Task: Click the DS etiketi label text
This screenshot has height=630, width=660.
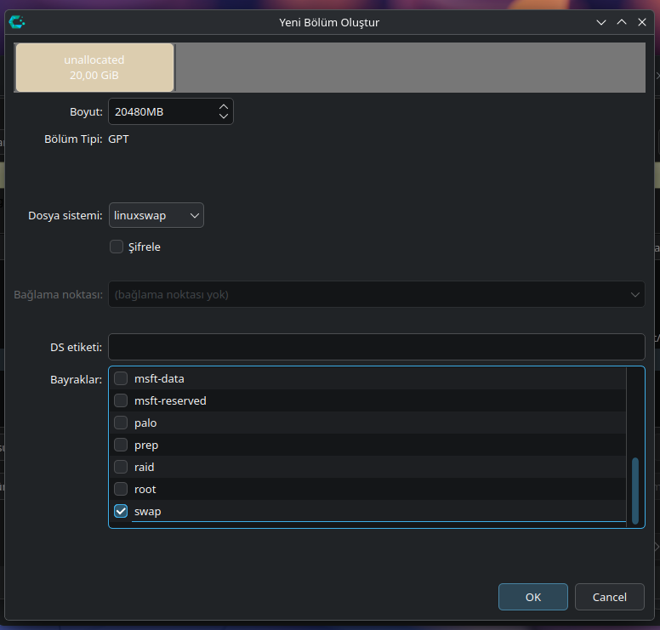Action: (77, 347)
